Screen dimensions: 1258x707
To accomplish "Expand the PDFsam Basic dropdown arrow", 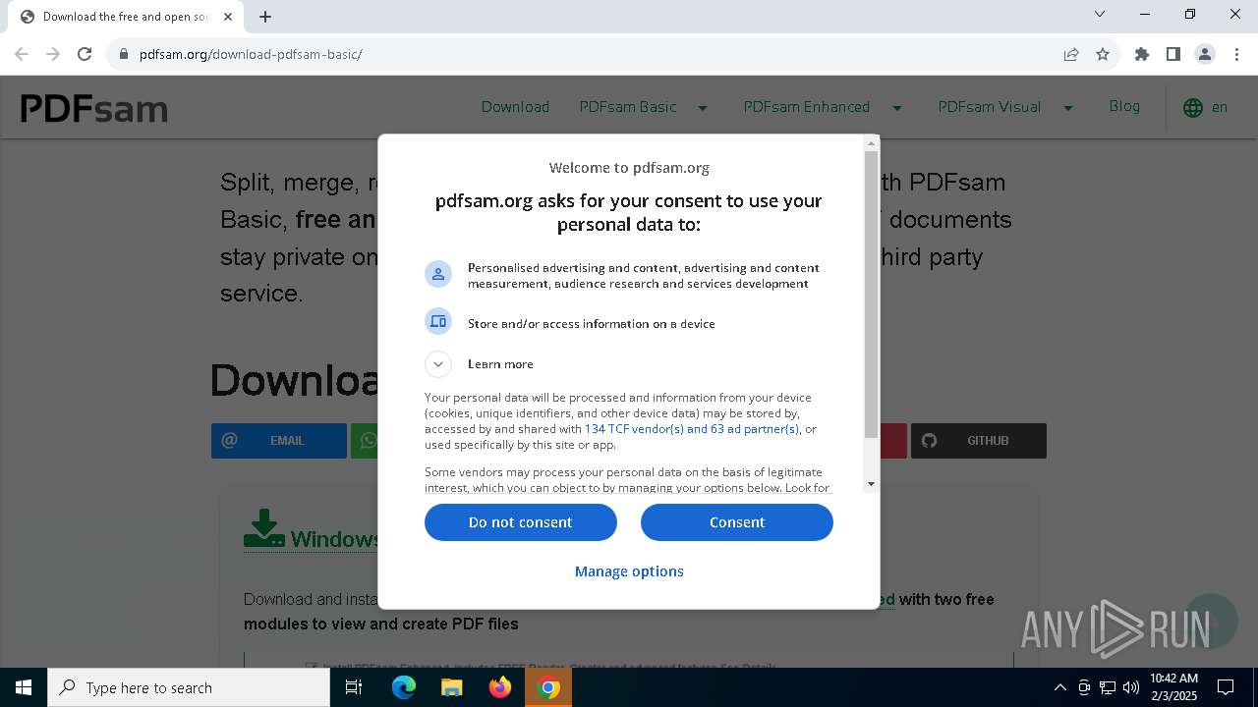I will click(x=703, y=108).
